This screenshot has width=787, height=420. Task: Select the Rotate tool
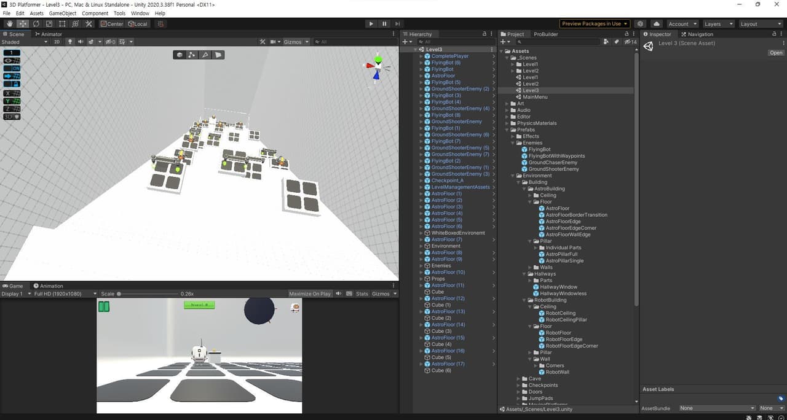(x=36, y=24)
